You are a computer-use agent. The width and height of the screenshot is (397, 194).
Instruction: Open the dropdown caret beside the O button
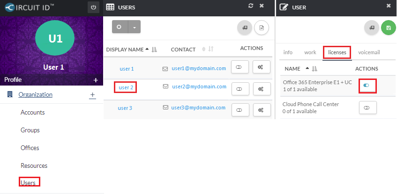tap(134, 27)
